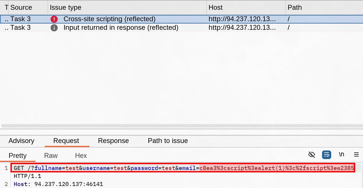
Task: Open the message editor hamburger menu
Action: (x=356, y=155)
